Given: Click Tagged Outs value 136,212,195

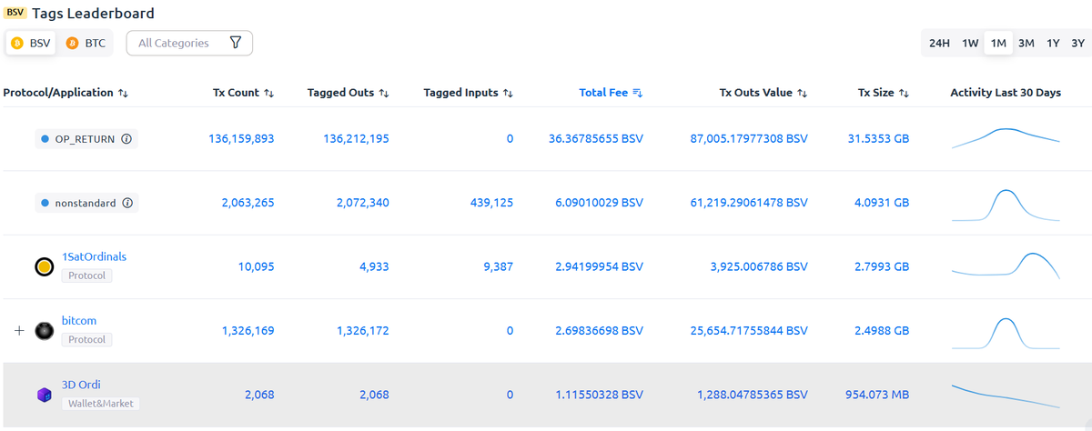Looking at the screenshot, I should [356, 138].
